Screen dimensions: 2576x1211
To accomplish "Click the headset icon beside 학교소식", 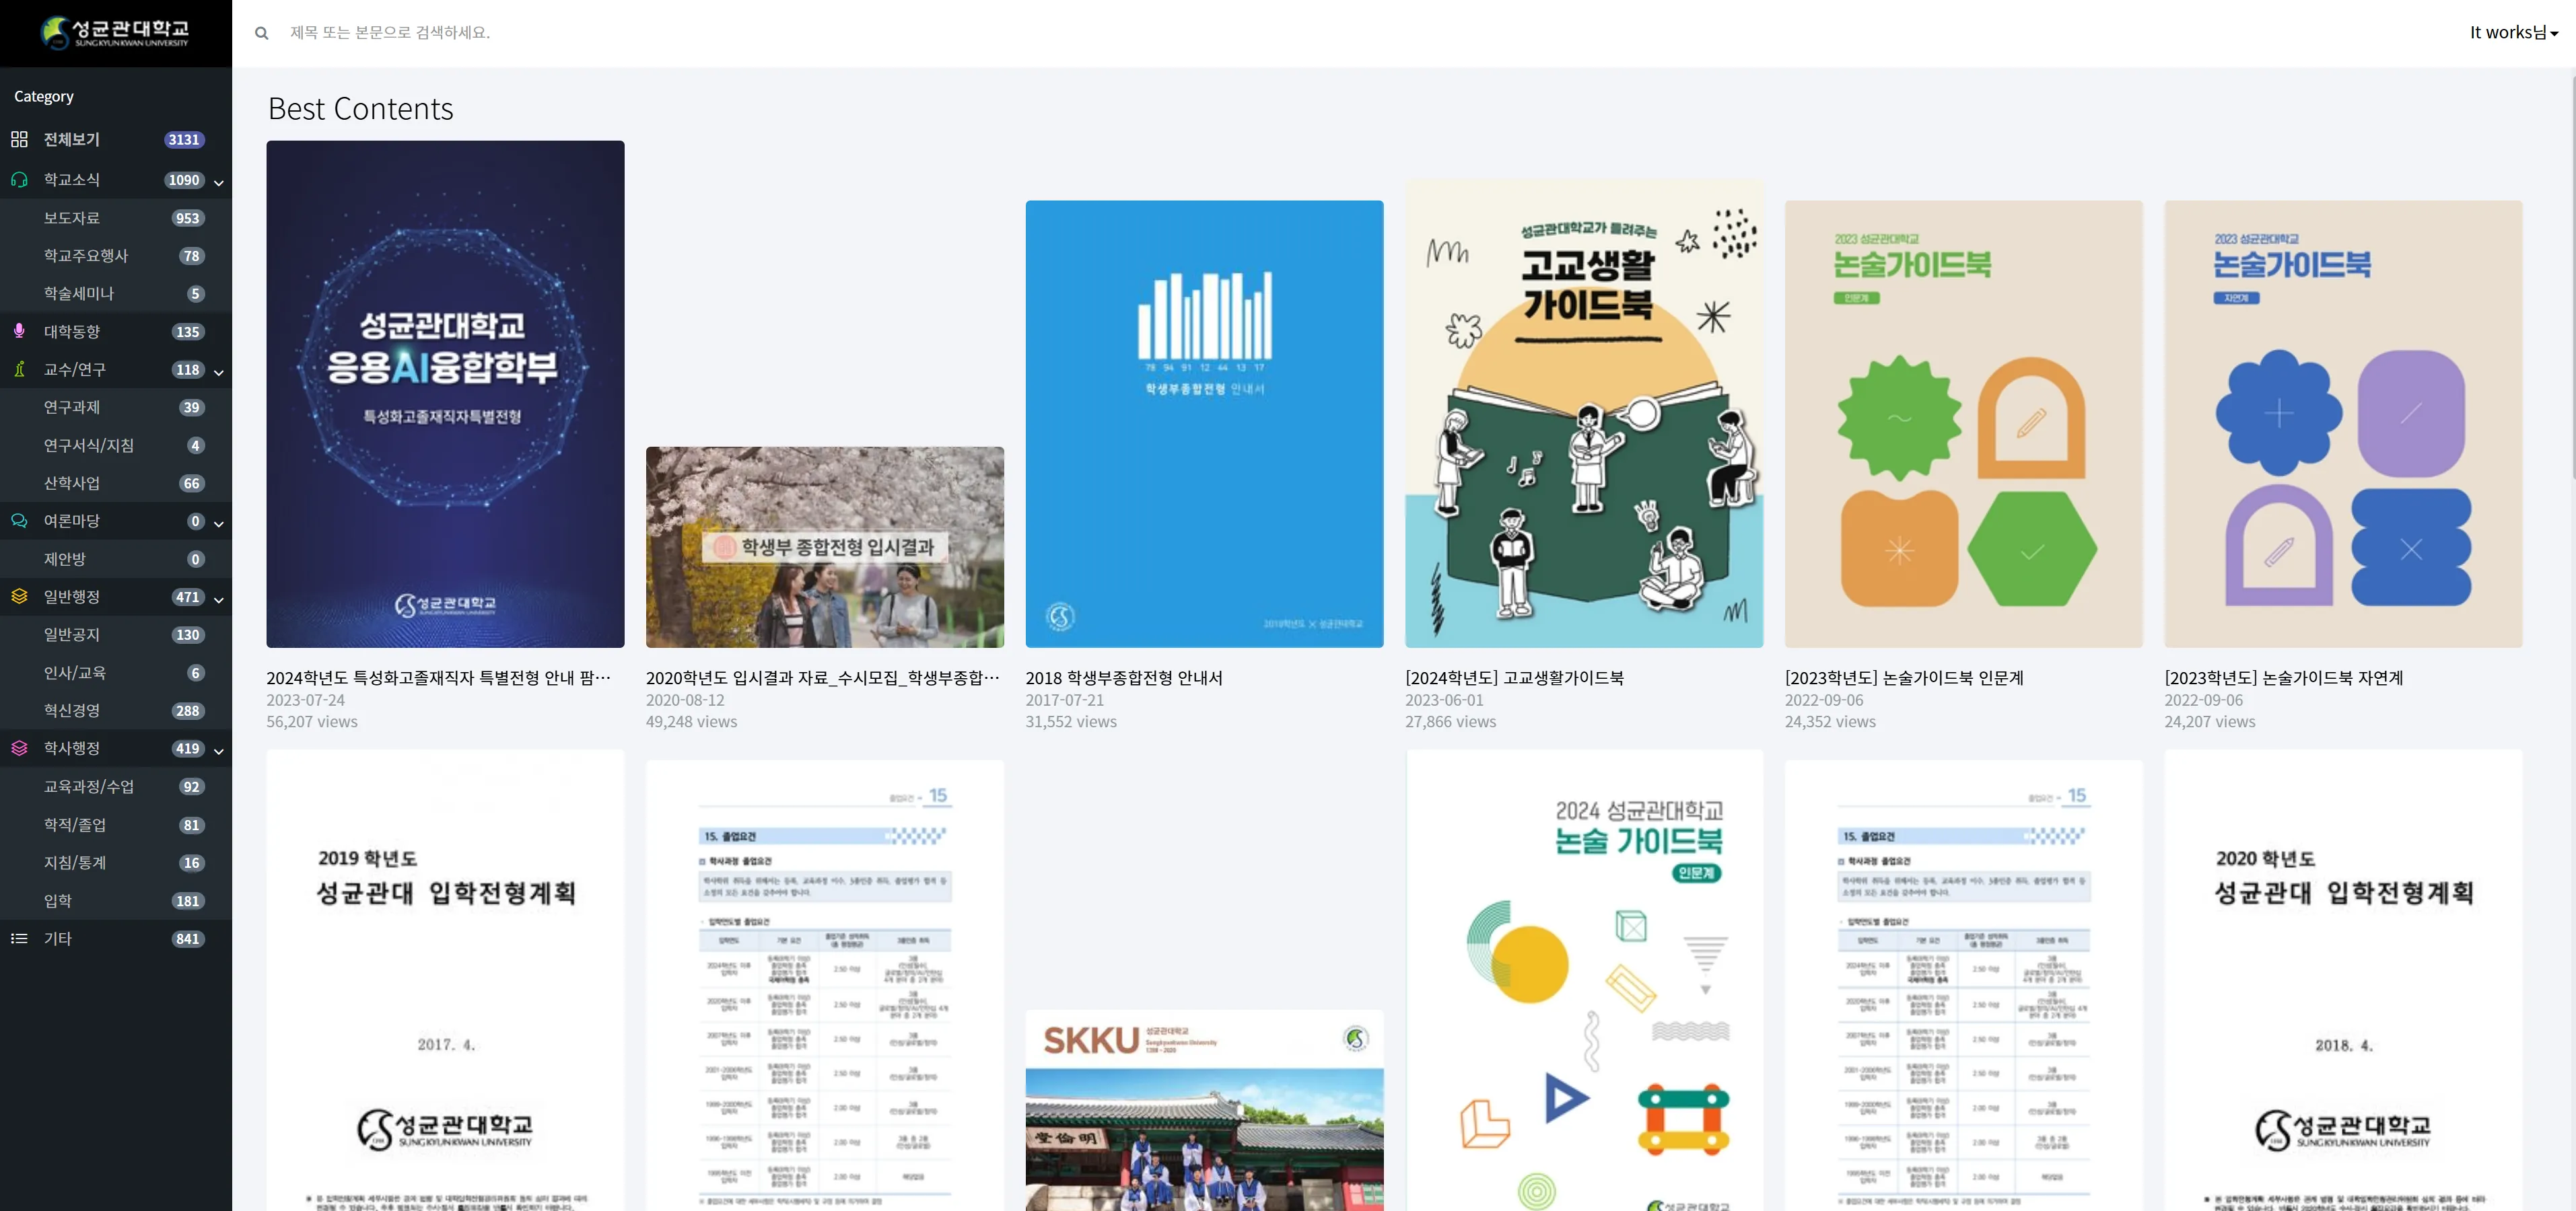I will tap(19, 180).
